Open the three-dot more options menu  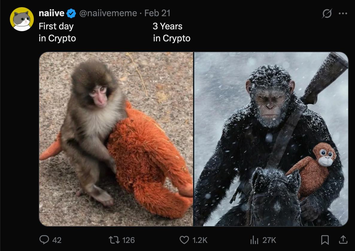pos(343,13)
